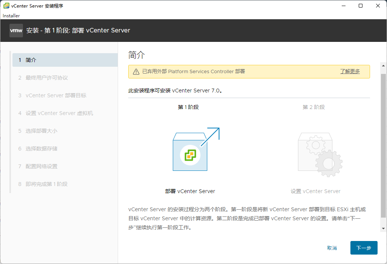Click scrollbar down arrow in content pane

(383, 229)
